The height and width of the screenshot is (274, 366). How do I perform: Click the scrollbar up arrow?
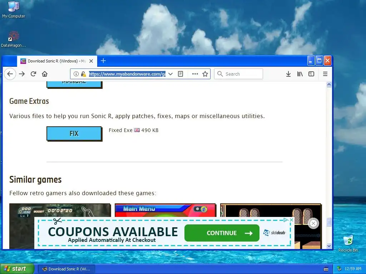(x=329, y=84)
